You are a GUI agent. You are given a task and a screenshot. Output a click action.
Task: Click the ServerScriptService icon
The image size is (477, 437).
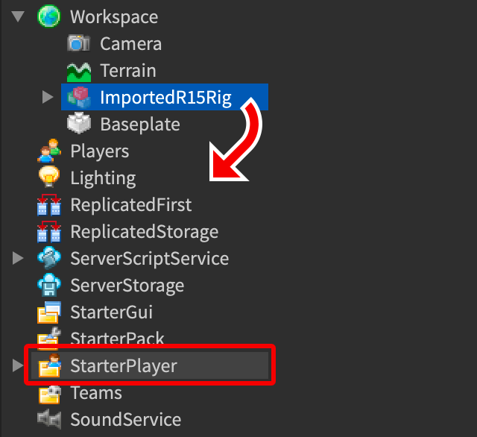click(x=49, y=259)
